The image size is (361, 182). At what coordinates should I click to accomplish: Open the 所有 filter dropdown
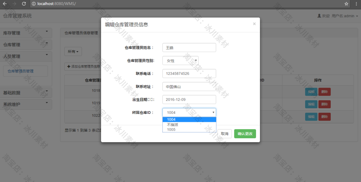73,51
